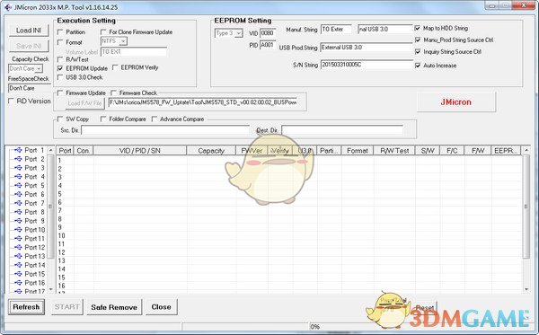
Task: Click the USB icon beside Port 9
Action: 18,221
